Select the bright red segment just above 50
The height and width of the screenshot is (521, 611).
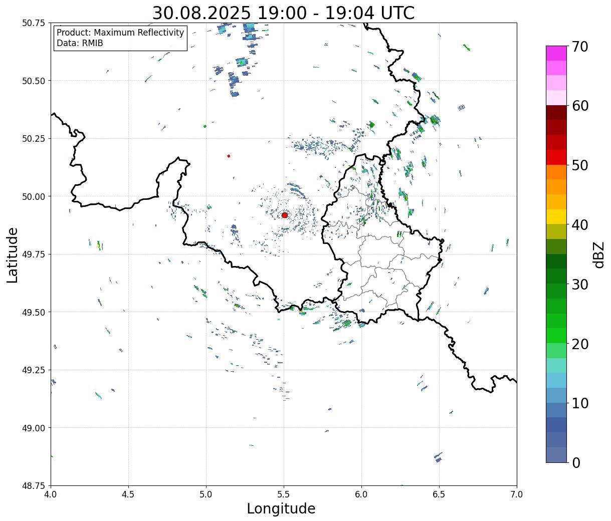(556, 157)
